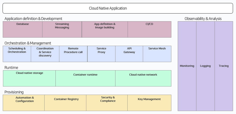The image size is (236, 114).
Task: Select the Streaming Messaging box
Action: coord(62,29)
